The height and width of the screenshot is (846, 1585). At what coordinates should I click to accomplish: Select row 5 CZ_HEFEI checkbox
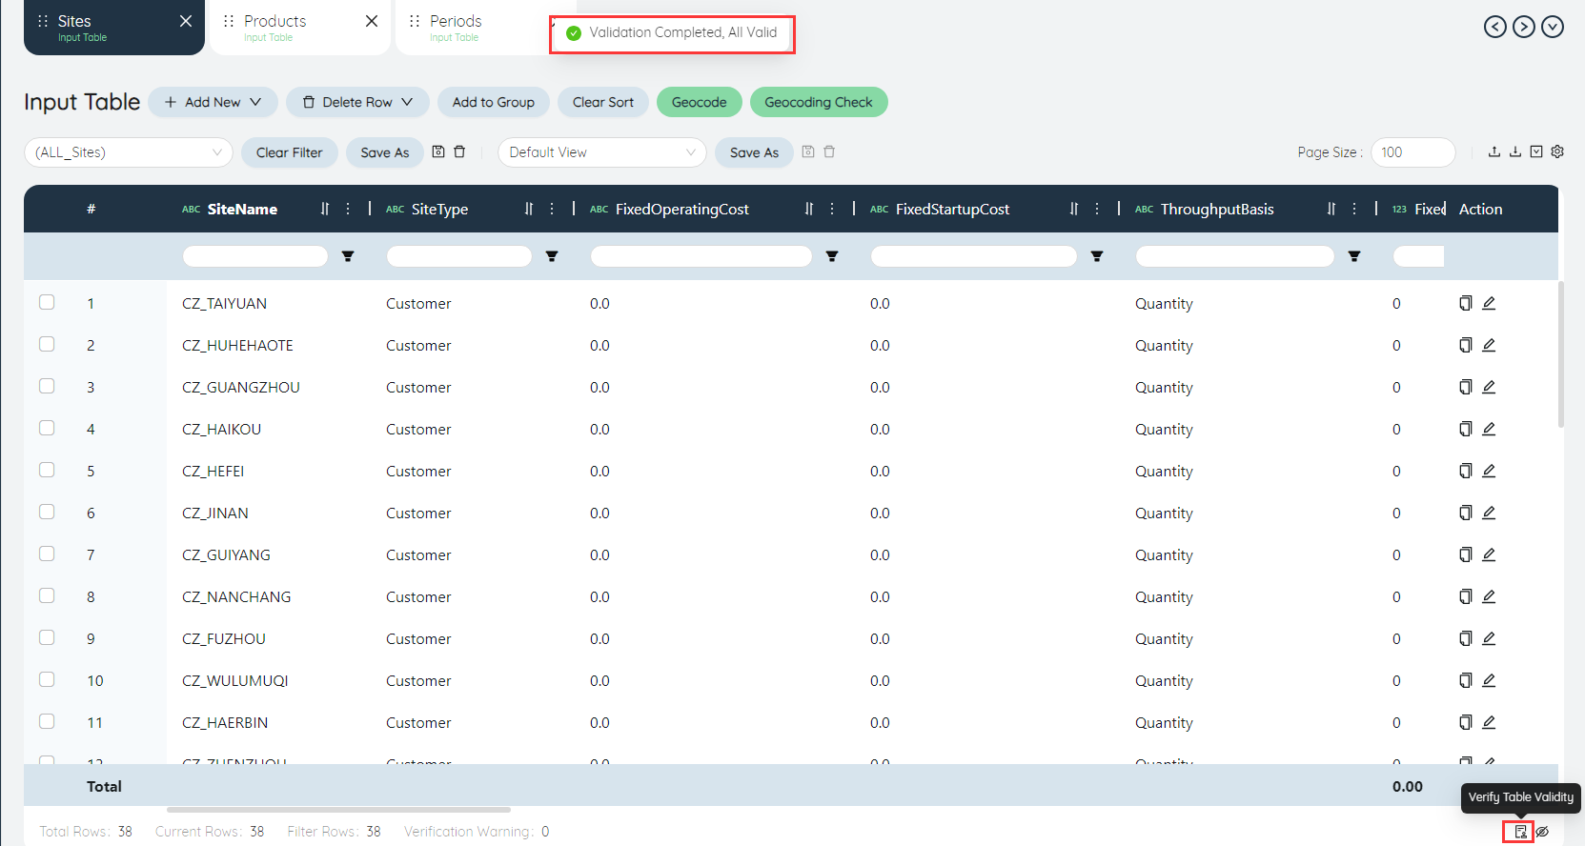click(47, 470)
